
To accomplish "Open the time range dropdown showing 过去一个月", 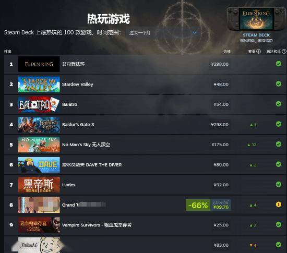I will point(162,33).
